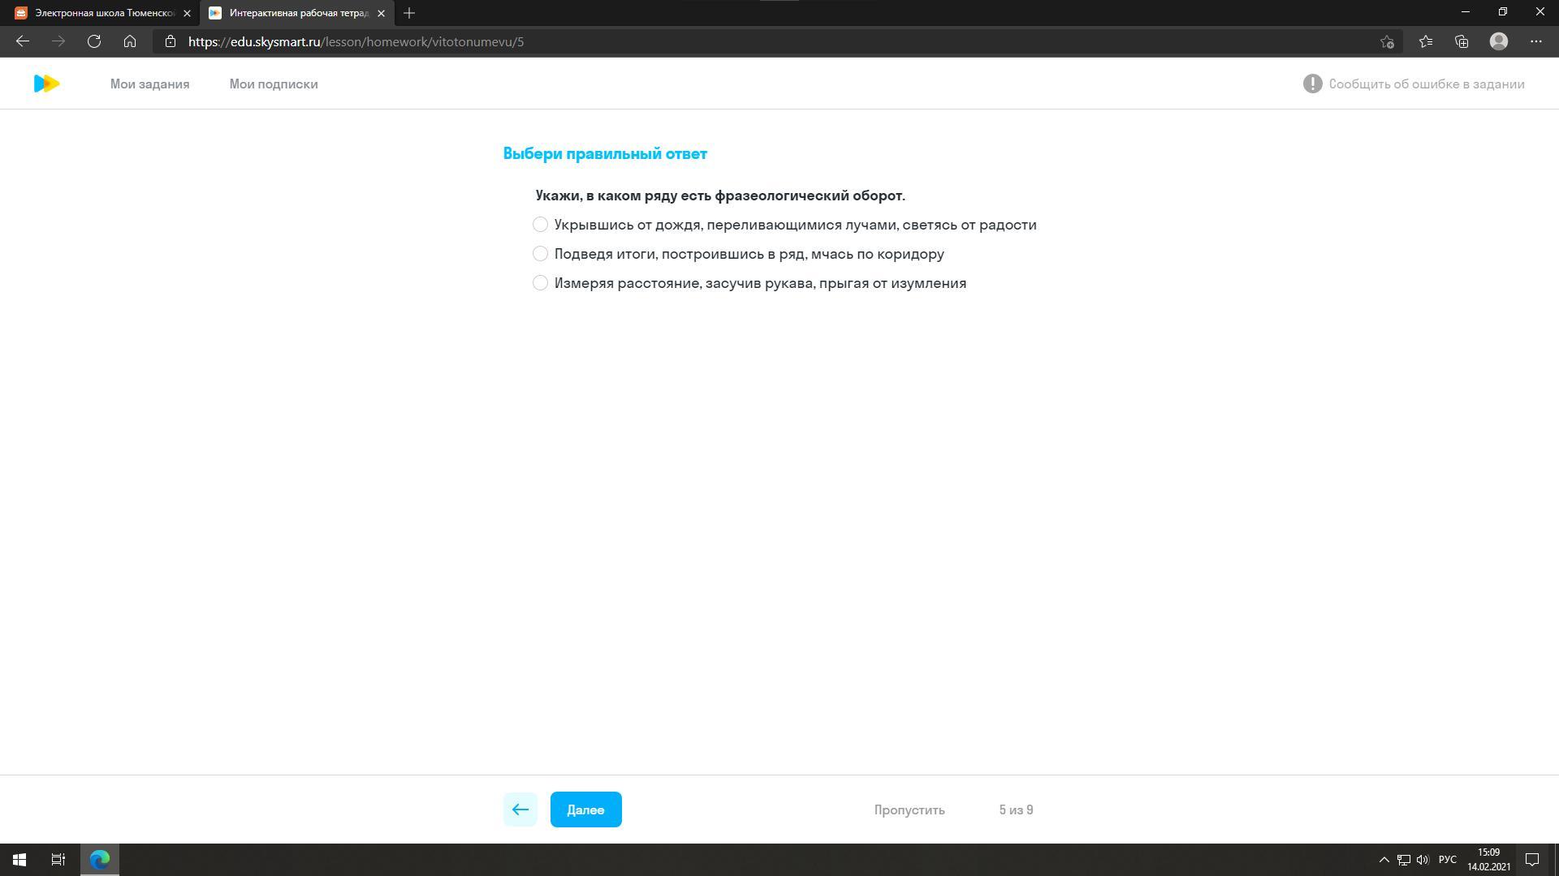Viewport: 1559px width, 876px height.
Task: Expand hidden system tray icons chevron
Action: 1384,860
